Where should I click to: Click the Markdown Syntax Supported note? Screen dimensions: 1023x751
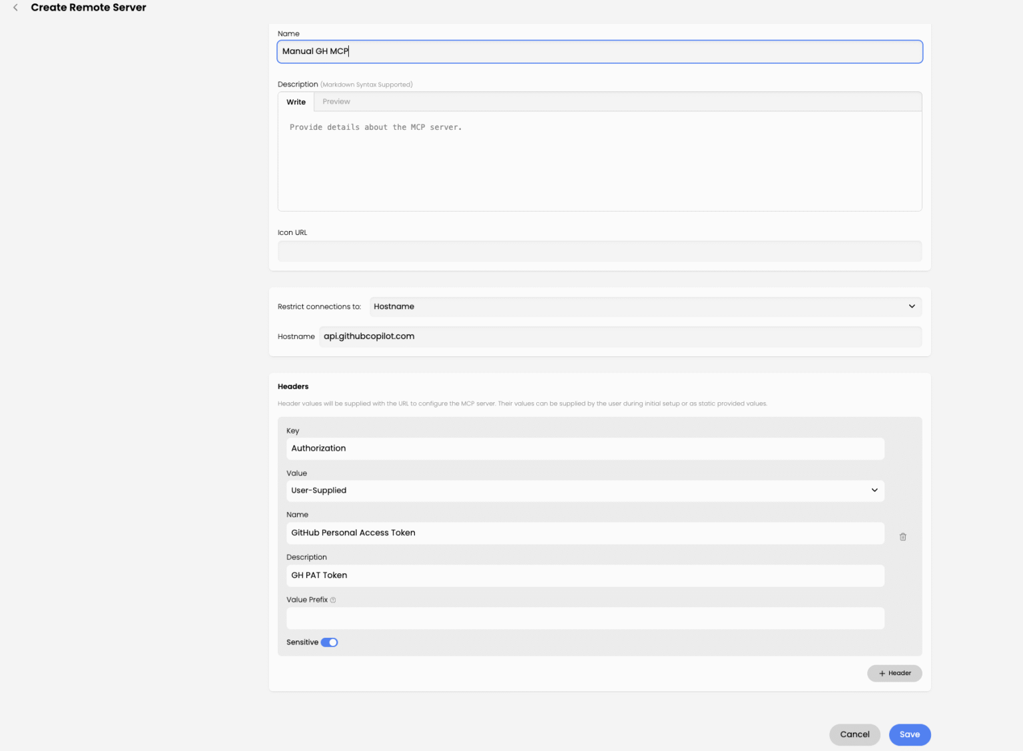[366, 85]
